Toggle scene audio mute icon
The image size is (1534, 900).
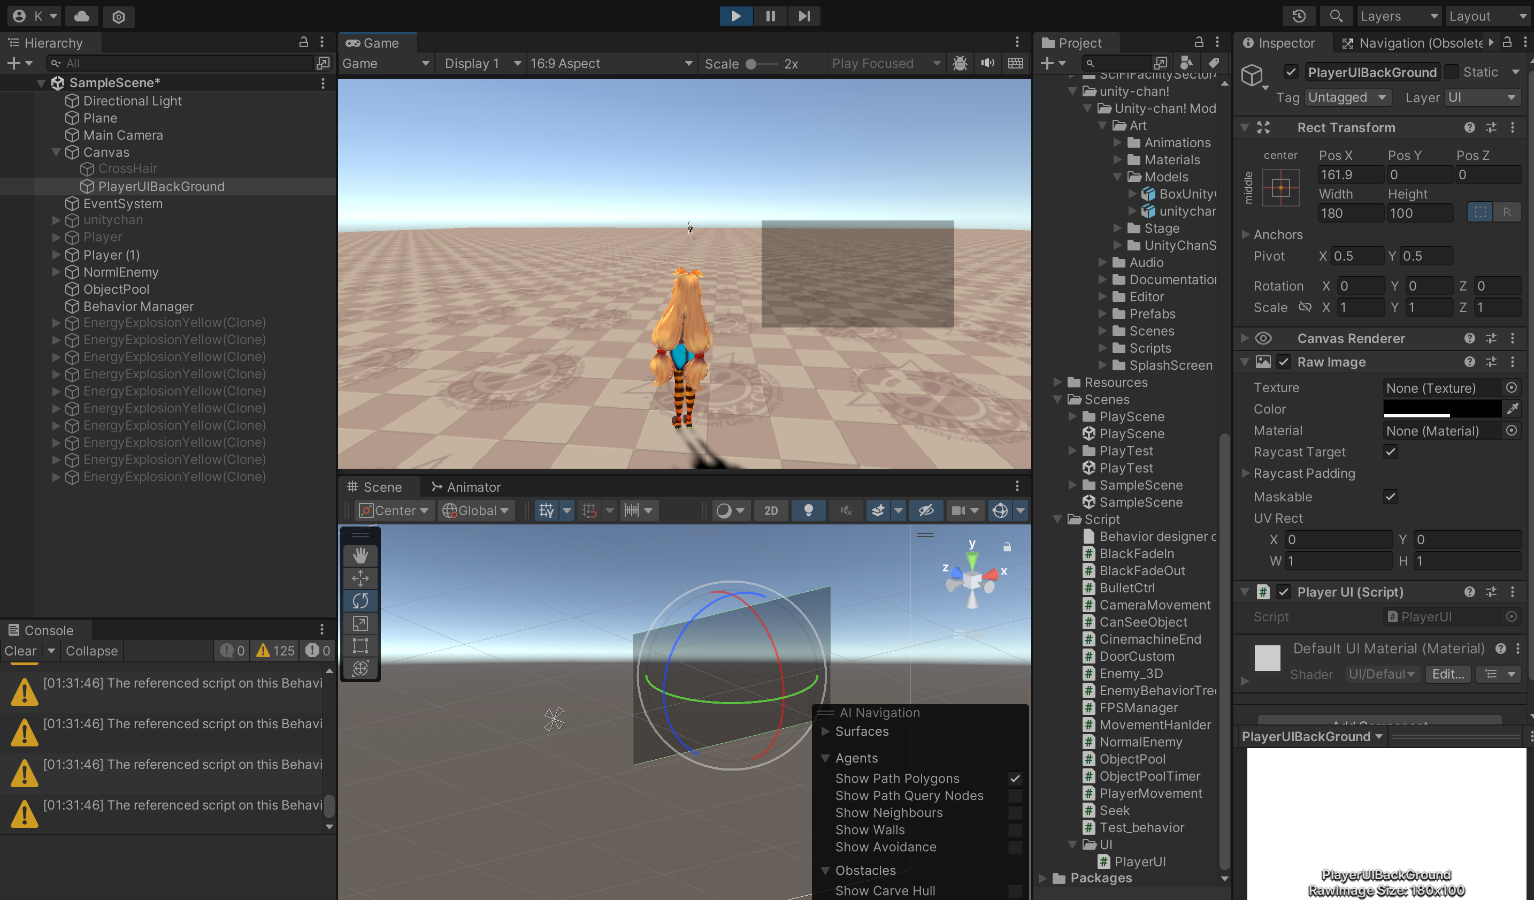(x=846, y=510)
